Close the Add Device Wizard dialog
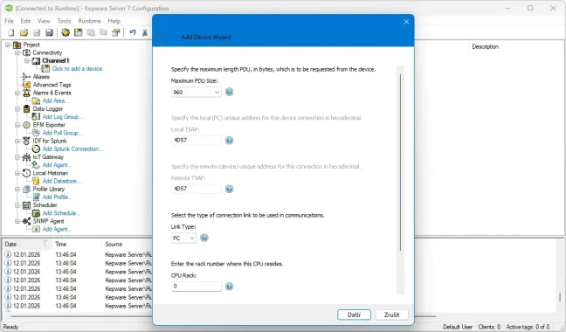 (406, 22)
